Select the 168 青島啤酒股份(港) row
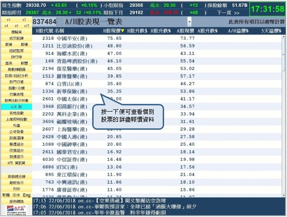The image size is (287, 217). point(157,61)
